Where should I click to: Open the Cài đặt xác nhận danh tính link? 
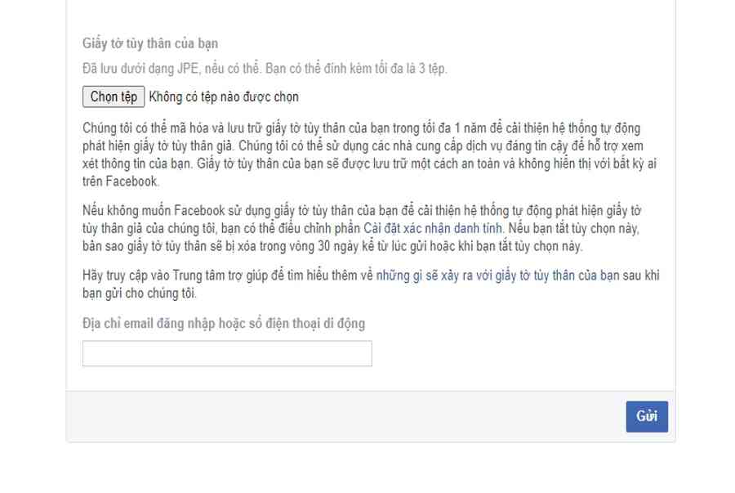[x=433, y=228]
